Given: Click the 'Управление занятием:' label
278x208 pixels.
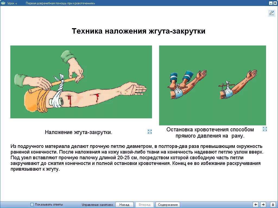Looking at the screenshot, I should tap(97, 205).
